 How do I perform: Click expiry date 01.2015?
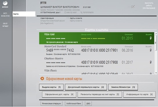click(127, 38)
